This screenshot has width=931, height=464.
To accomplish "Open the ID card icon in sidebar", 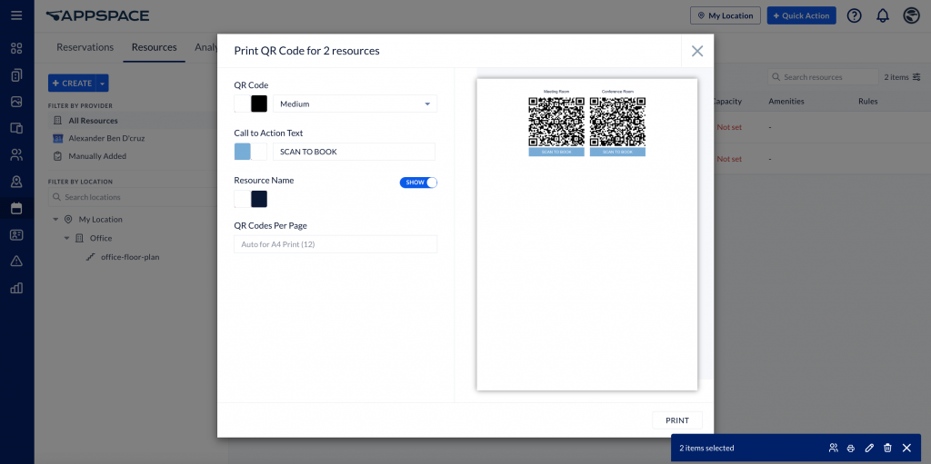I will click(x=16, y=235).
